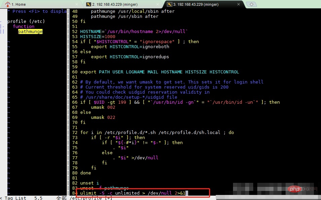Click line 52 HOSTNAME assignment
The height and width of the screenshot is (200, 321).
pyautogui.click(x=134, y=32)
